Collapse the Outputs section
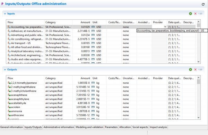 click(5, 70)
